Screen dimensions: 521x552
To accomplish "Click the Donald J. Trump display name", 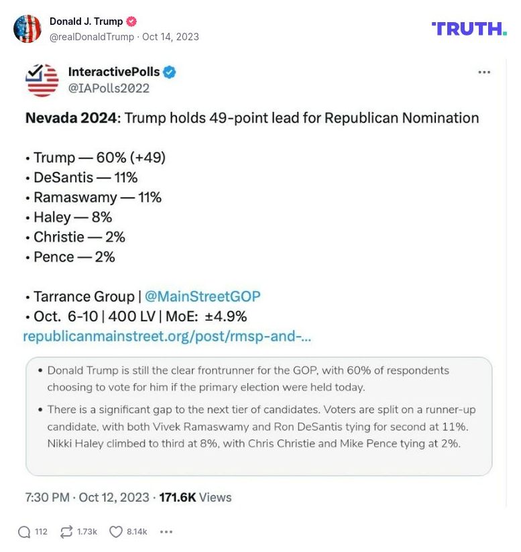I will point(86,21).
